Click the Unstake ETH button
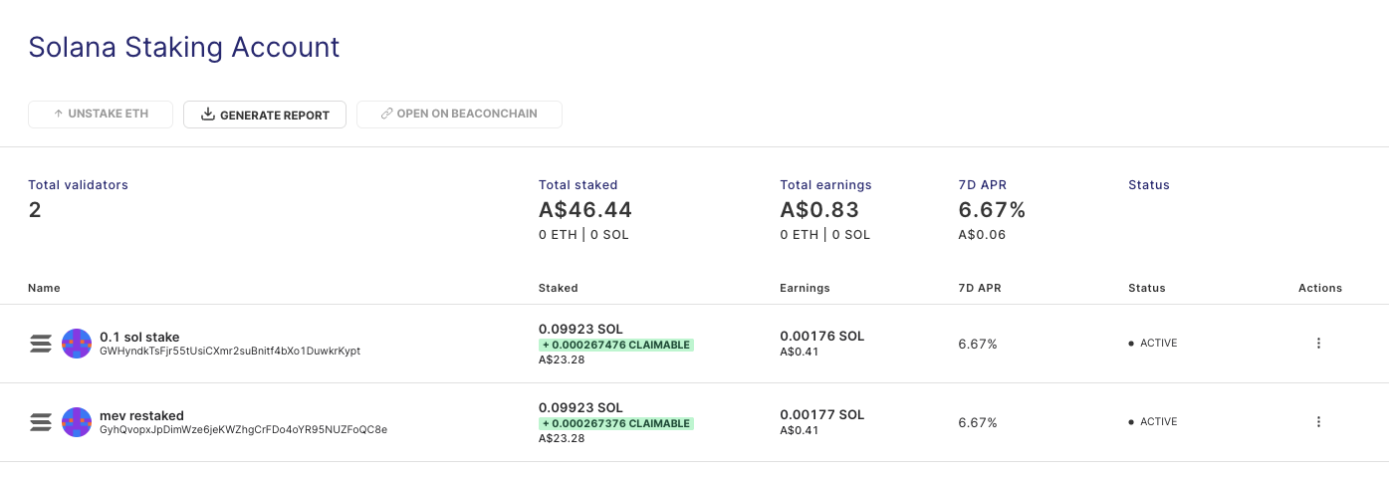1389x477 pixels. pos(101,115)
